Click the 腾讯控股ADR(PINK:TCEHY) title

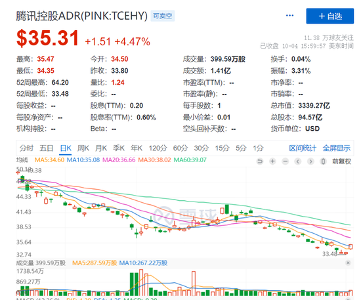tap(82, 16)
